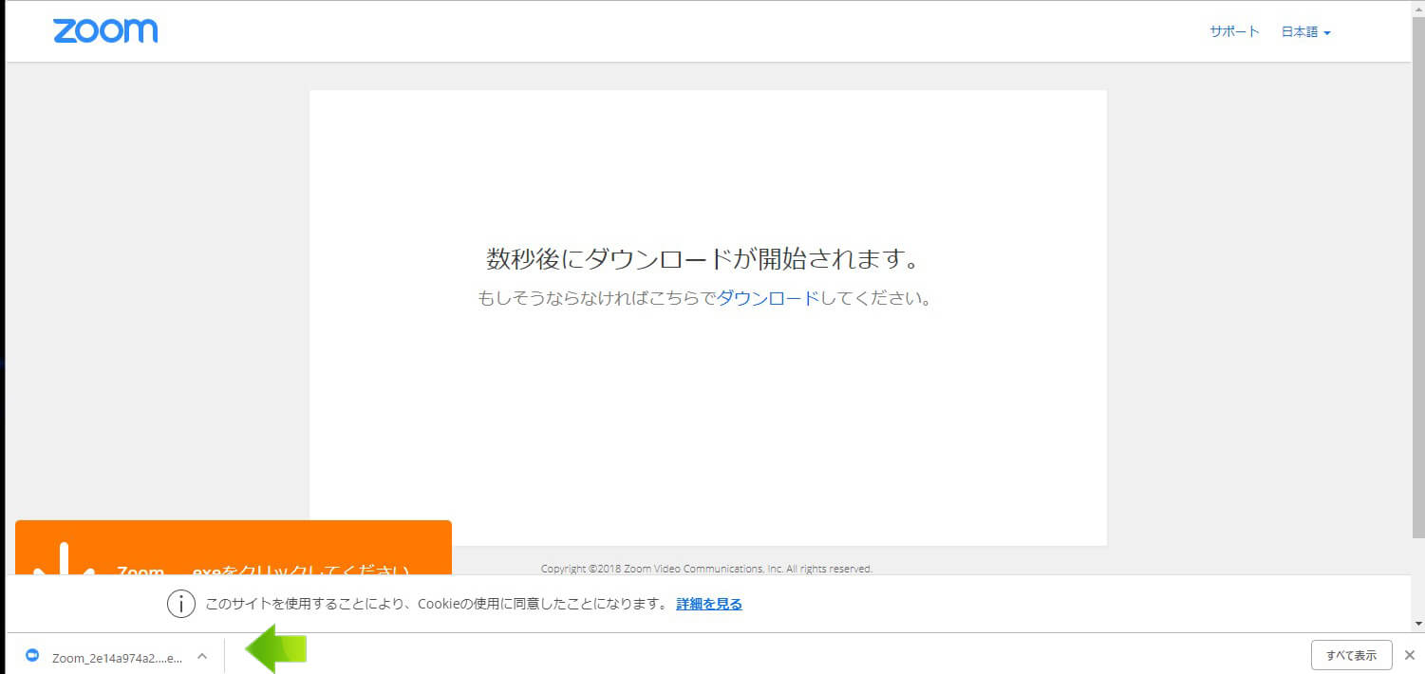Open the サポート support link
The image size is (1425, 674).
click(x=1234, y=31)
